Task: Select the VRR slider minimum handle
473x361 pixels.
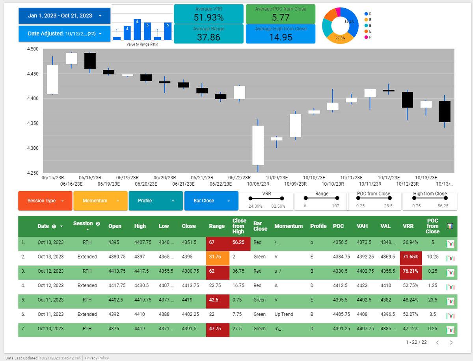Action: click(x=250, y=199)
